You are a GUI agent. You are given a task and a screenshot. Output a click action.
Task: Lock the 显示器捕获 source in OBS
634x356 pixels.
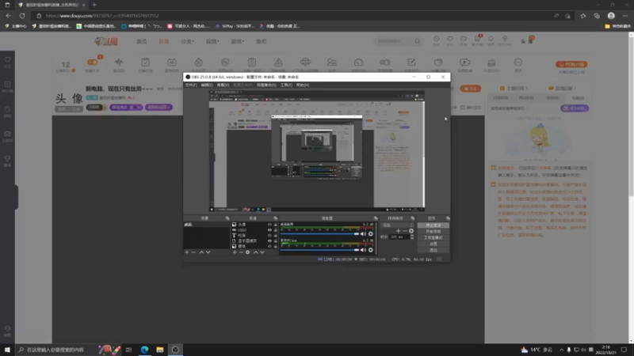275,241
